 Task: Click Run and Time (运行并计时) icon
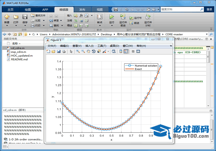click(148, 17)
